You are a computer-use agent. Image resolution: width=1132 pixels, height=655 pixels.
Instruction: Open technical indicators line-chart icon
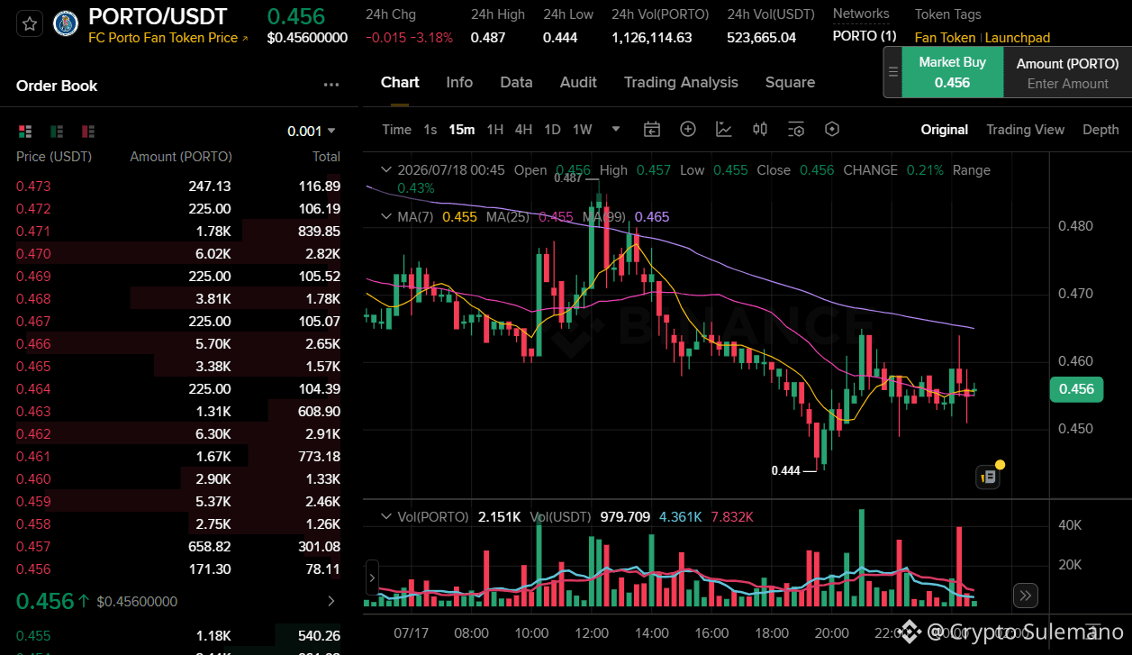pyautogui.click(x=724, y=129)
